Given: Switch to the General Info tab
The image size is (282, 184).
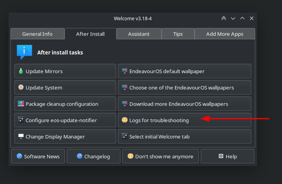Looking at the screenshot, I should point(37,34).
